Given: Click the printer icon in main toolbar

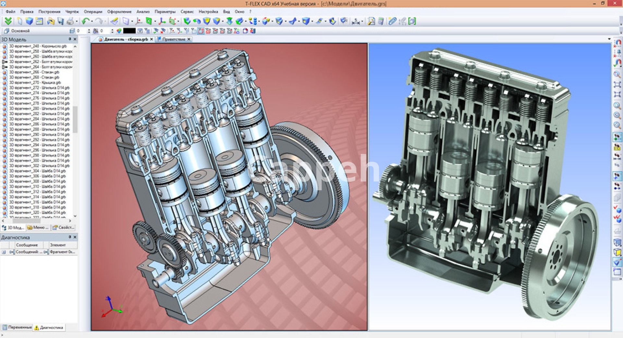Looking at the screenshot, I should point(70,21).
